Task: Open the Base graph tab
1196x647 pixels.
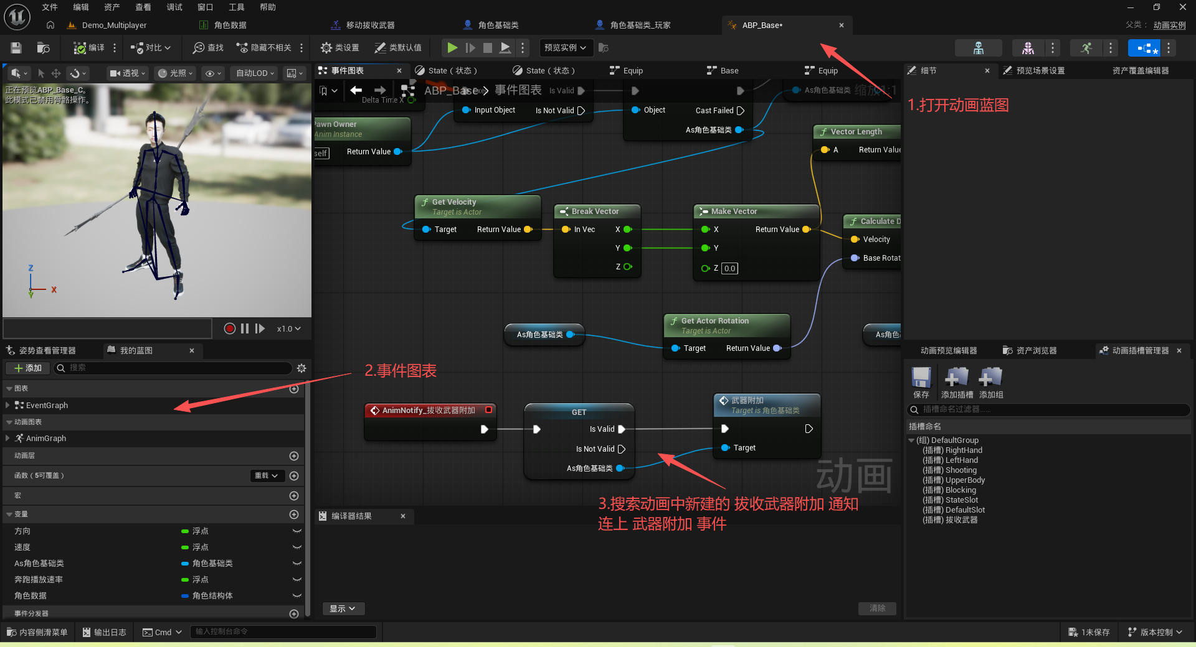Action: click(x=729, y=71)
